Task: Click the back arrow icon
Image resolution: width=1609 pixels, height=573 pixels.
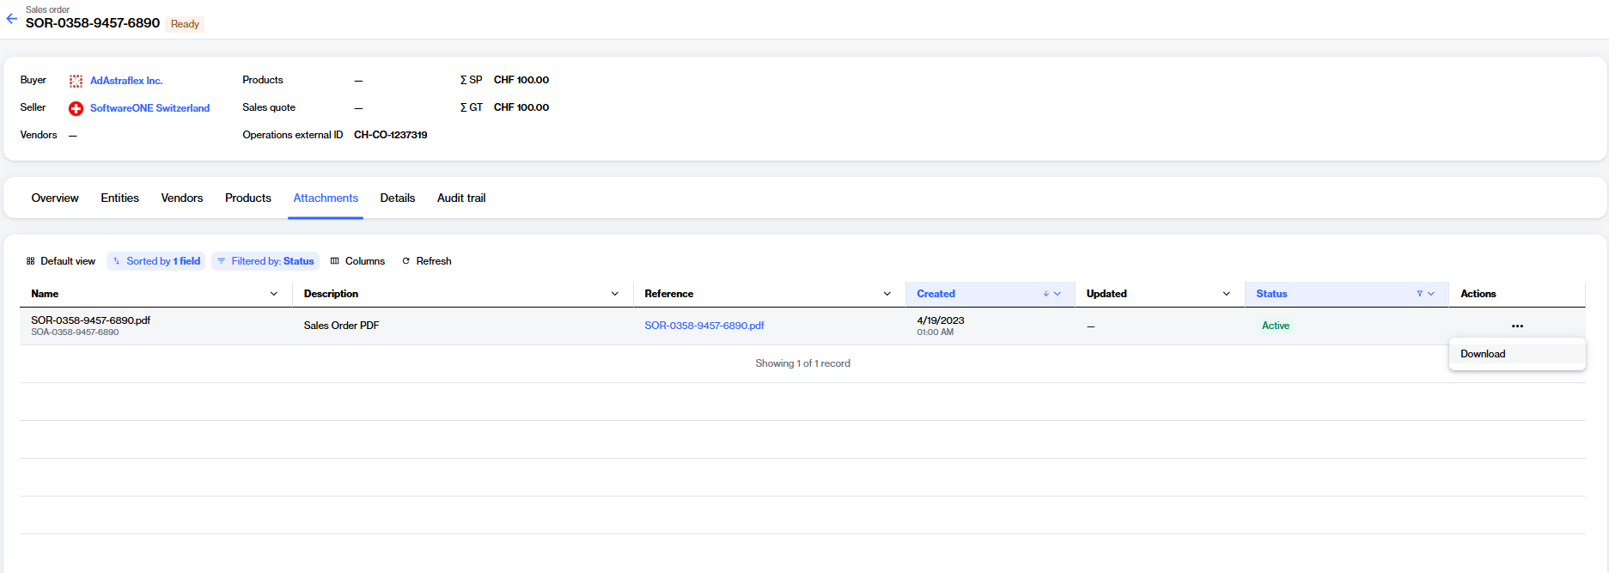Action: tap(12, 19)
